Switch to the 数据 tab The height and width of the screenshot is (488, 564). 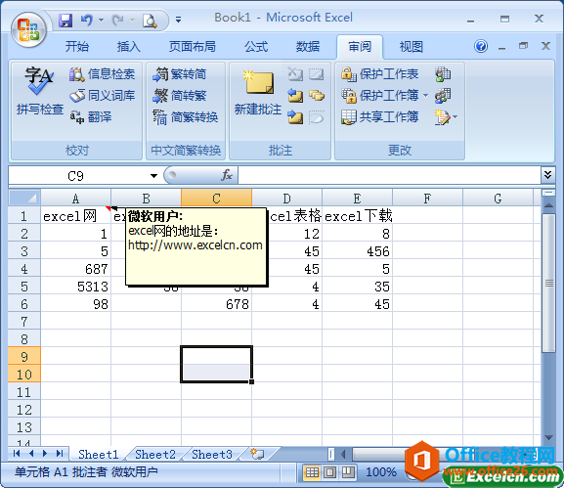tap(308, 46)
